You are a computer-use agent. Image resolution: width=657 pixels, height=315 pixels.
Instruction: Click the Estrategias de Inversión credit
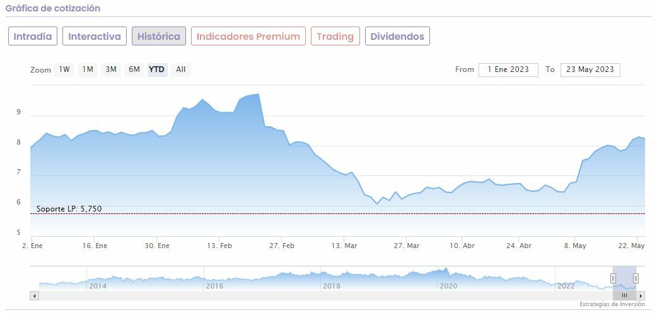pos(612,304)
